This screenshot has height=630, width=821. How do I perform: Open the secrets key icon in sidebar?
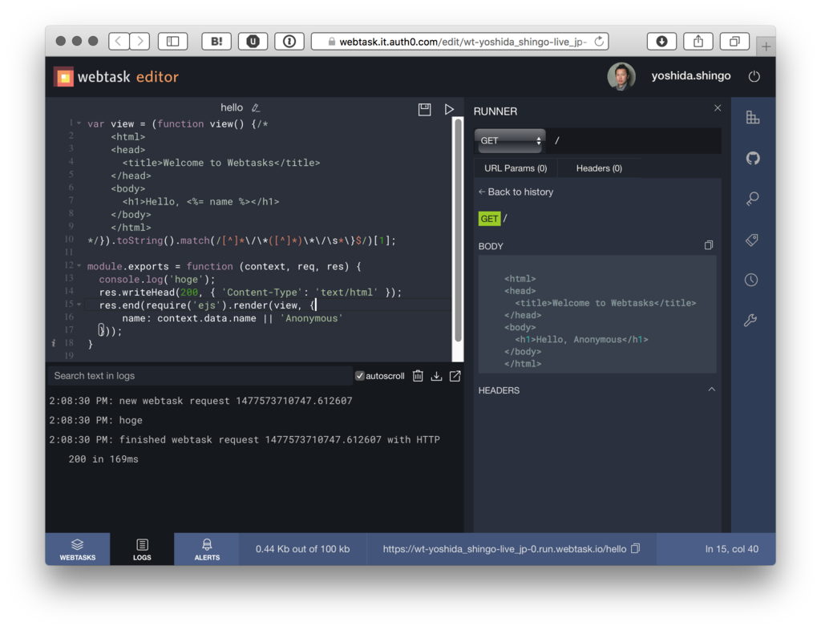coord(752,198)
